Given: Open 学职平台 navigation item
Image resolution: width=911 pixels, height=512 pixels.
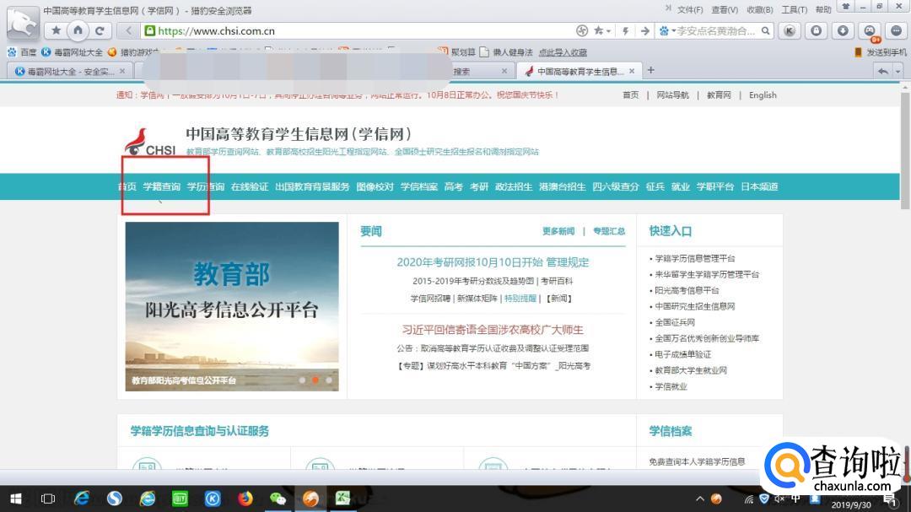Looking at the screenshot, I should point(715,186).
